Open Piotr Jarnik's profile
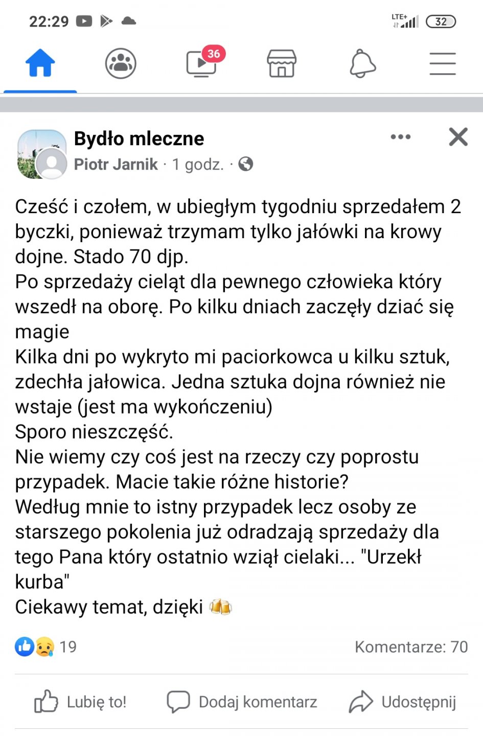Viewport: 483px width, 736px height. pos(116,164)
